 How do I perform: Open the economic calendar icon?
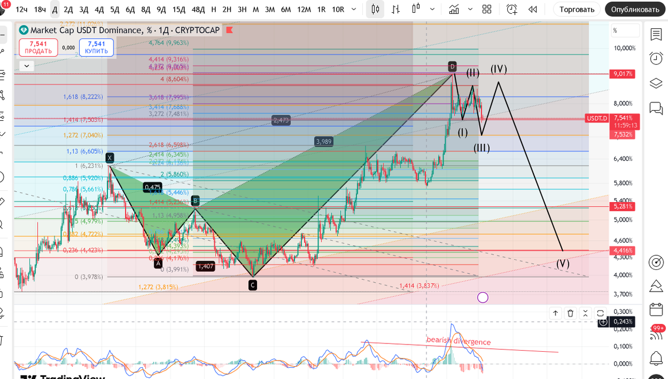tap(656, 310)
